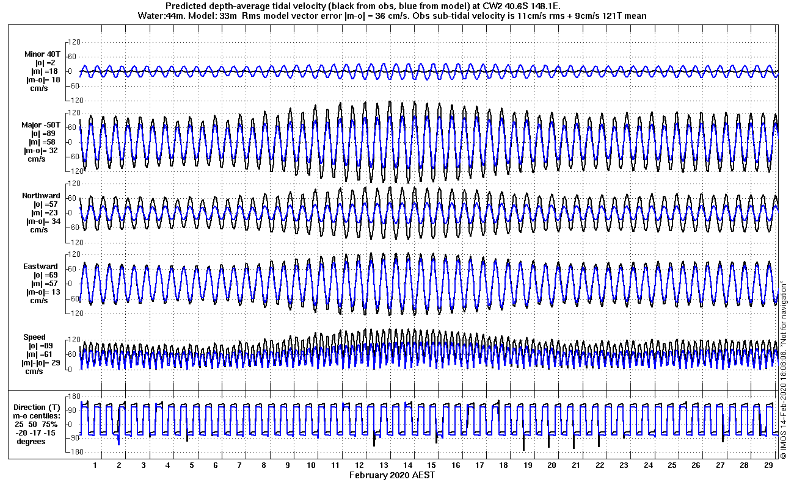Click the 'Speed' panel label
Image resolution: width=794 pixels, height=488 pixels.
coord(34,337)
